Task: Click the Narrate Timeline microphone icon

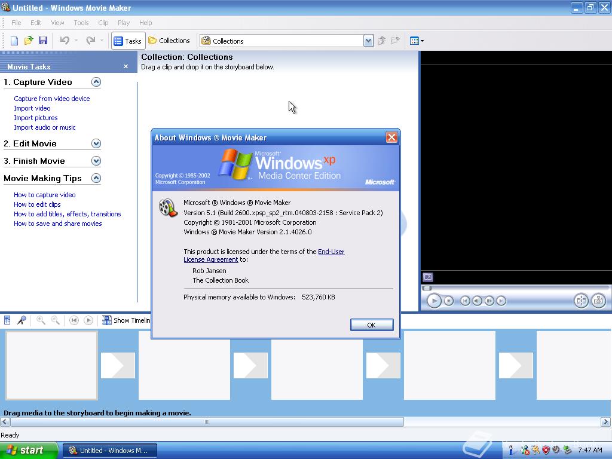Action: pos(22,320)
